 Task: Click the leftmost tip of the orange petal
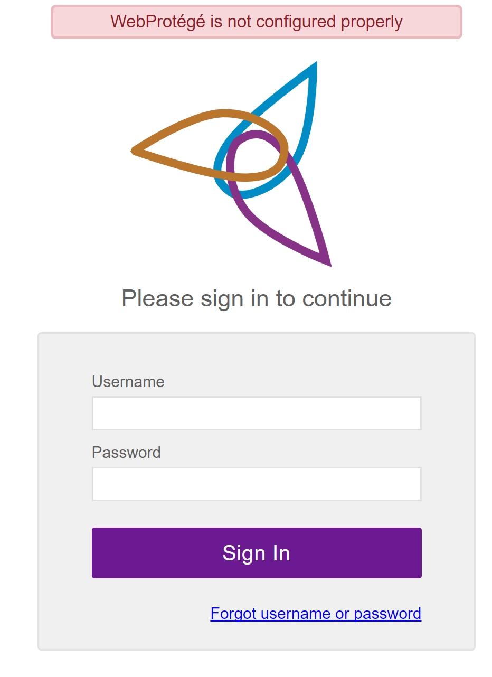pyautogui.click(x=133, y=152)
